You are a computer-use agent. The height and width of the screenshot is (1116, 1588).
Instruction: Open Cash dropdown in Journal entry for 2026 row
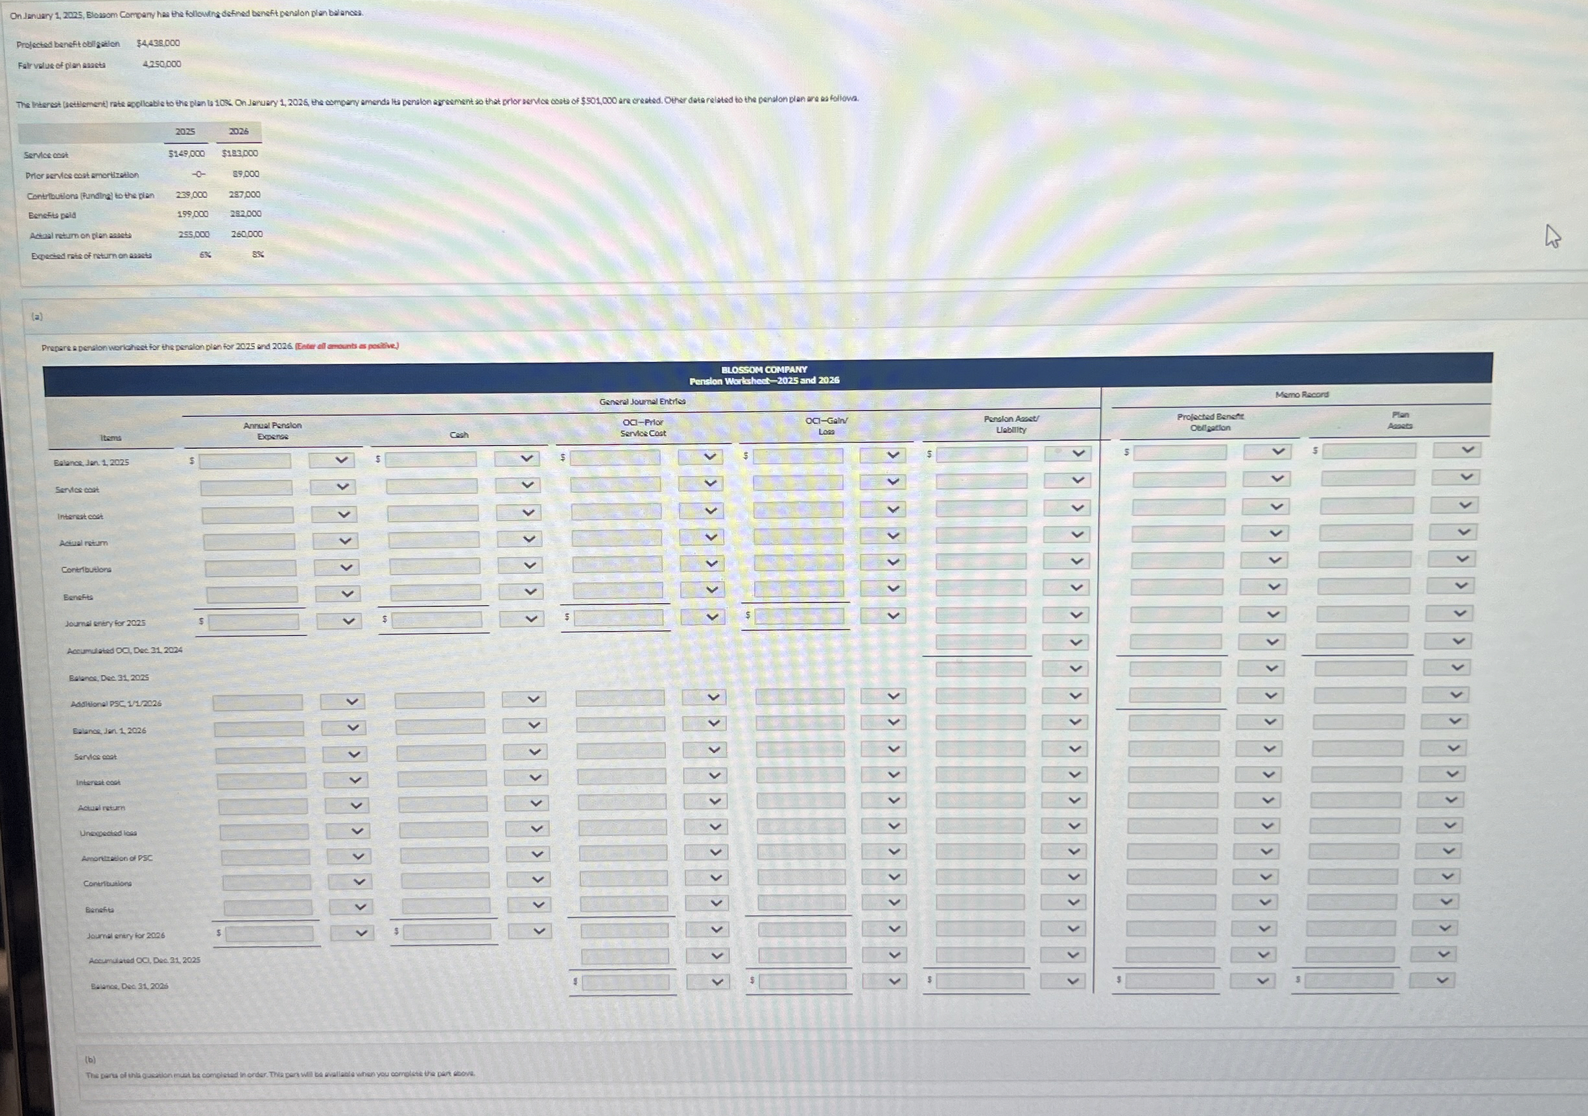[x=530, y=931]
